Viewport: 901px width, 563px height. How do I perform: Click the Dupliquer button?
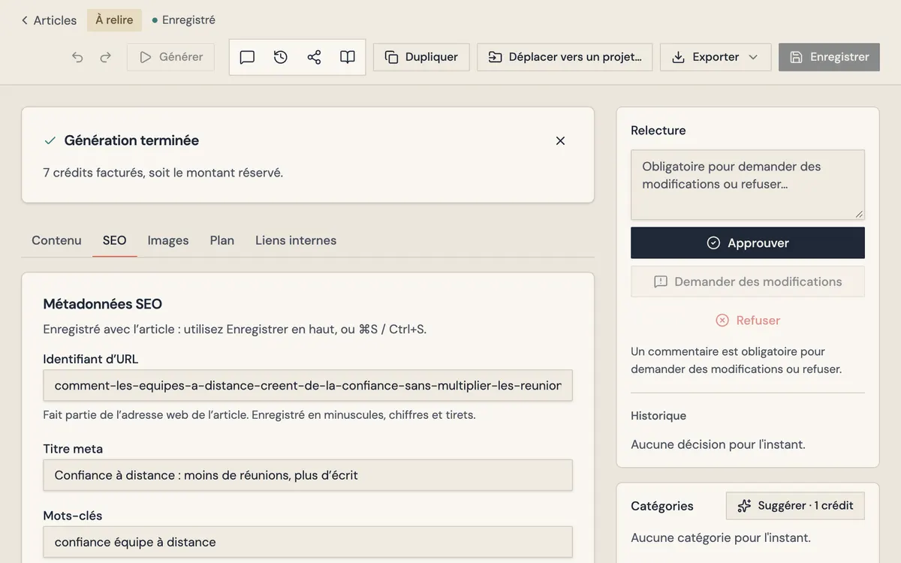point(421,57)
